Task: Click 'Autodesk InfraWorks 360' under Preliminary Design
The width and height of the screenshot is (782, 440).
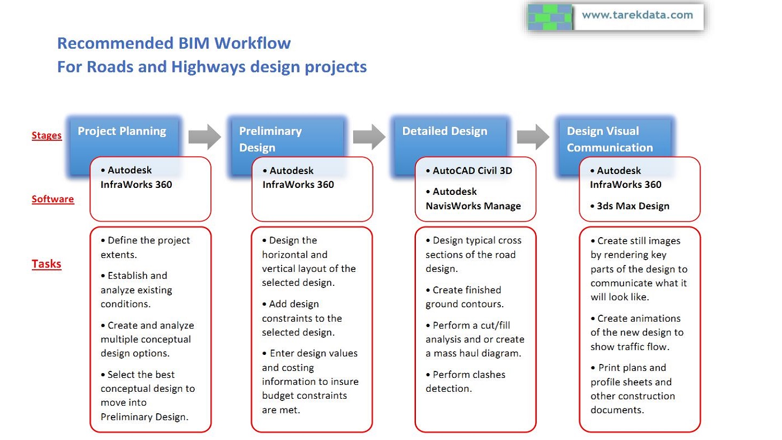Action: (298, 178)
